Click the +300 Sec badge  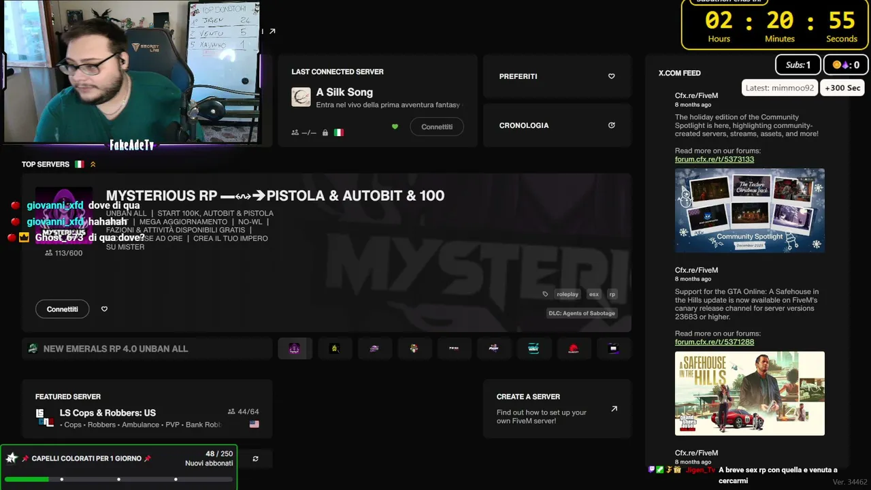click(x=842, y=88)
